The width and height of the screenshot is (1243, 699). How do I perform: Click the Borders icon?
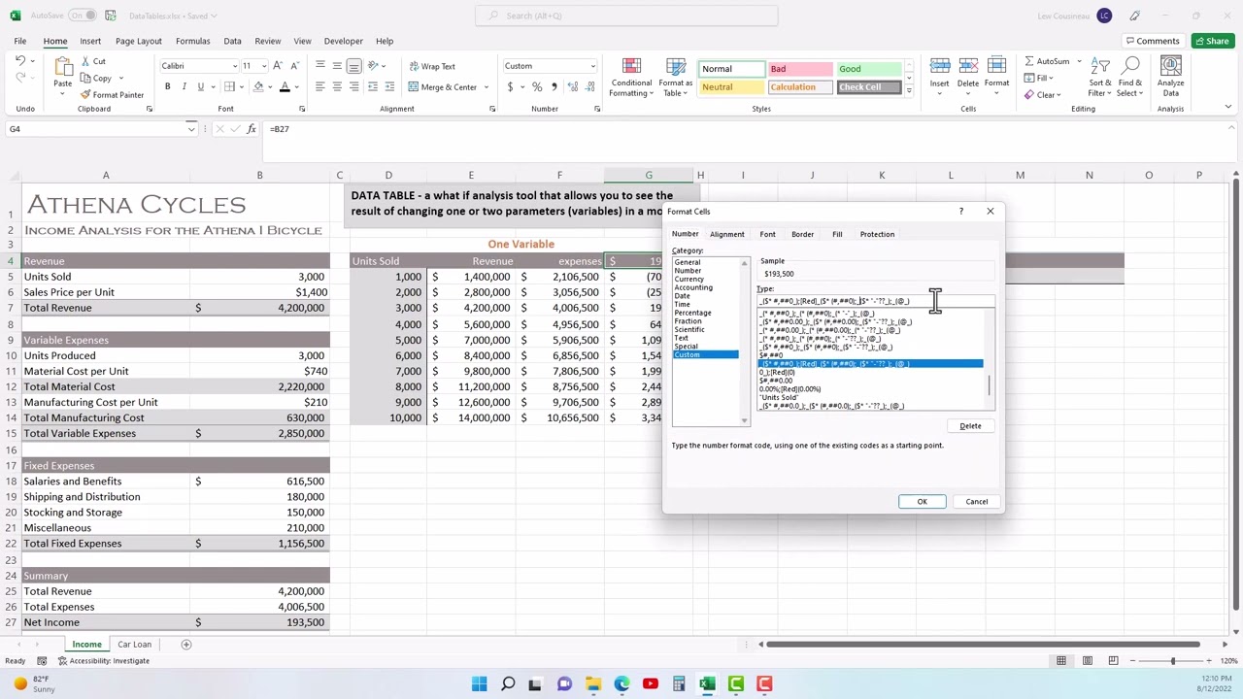pyautogui.click(x=229, y=86)
